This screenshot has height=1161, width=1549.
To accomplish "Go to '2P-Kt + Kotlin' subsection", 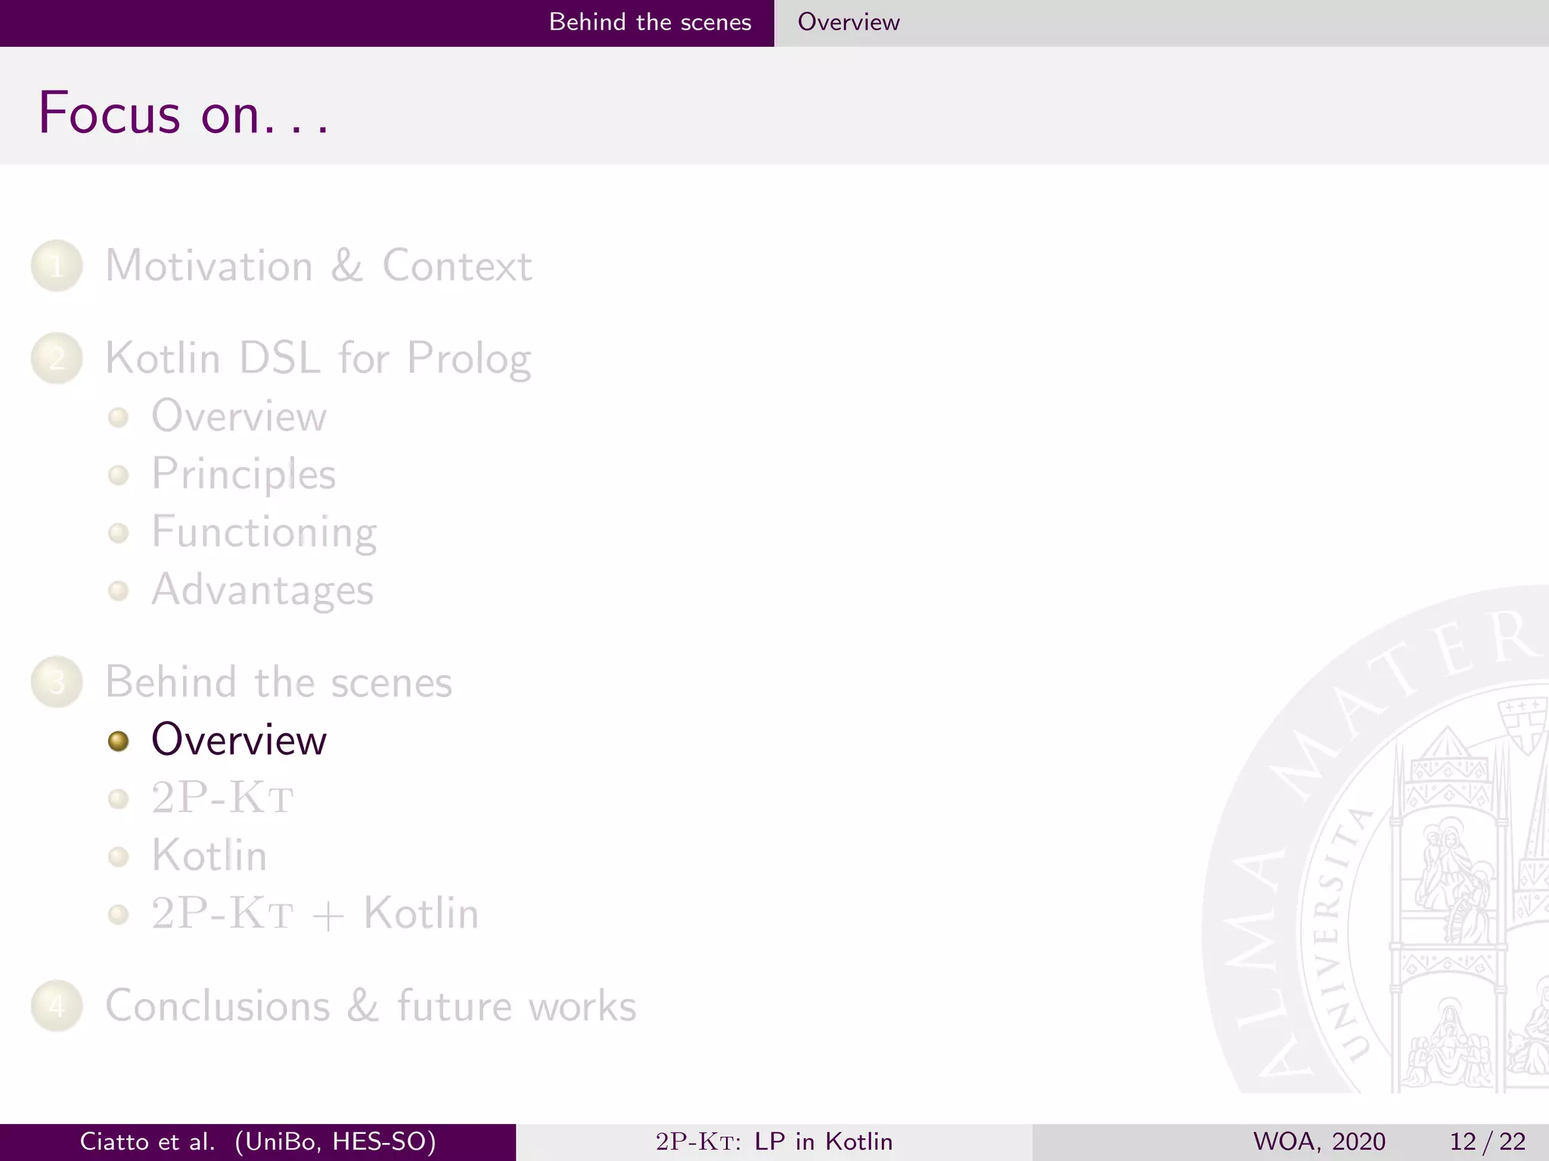I will point(315,913).
